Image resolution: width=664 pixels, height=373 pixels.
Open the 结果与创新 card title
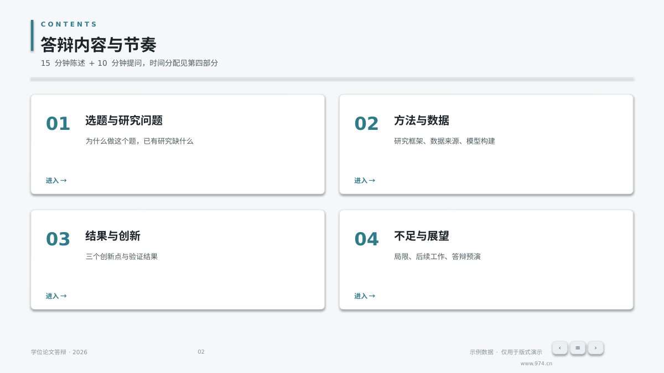pyautogui.click(x=113, y=236)
